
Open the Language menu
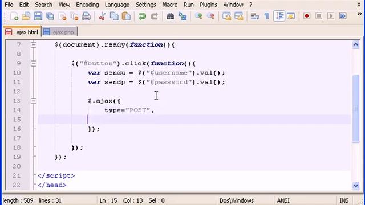click(x=117, y=5)
